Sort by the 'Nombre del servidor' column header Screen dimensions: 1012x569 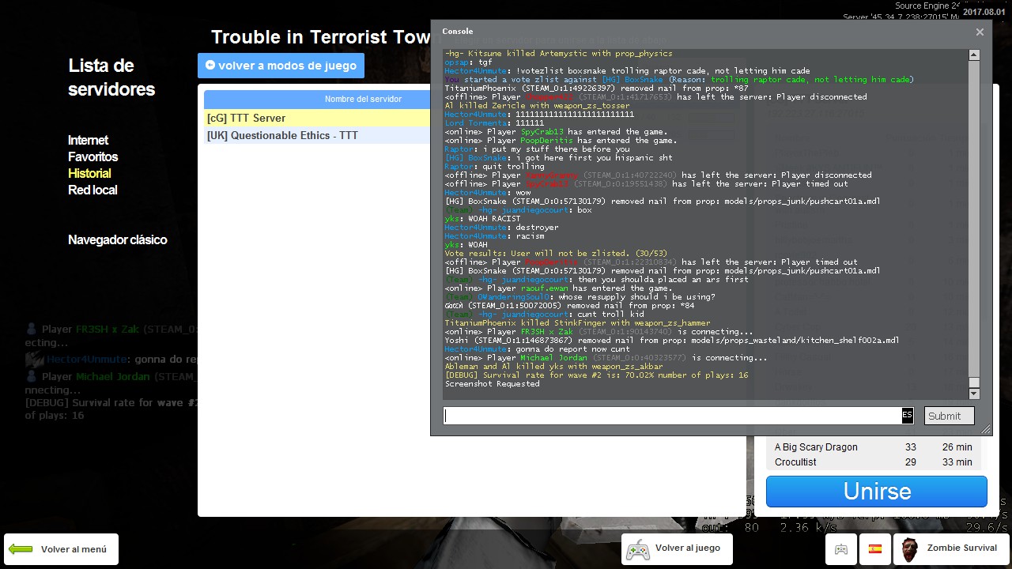tap(363, 100)
